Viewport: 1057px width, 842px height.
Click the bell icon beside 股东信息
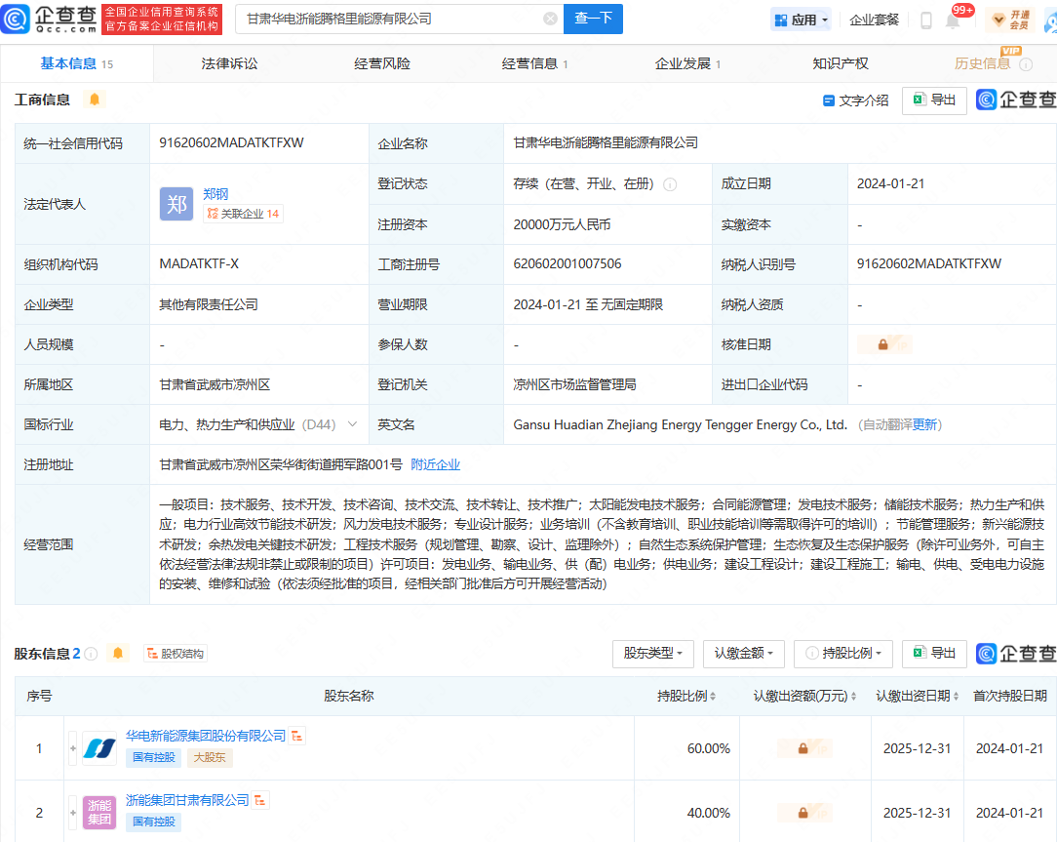(118, 653)
